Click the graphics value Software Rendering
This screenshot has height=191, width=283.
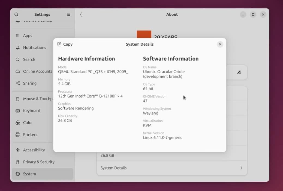76,108
